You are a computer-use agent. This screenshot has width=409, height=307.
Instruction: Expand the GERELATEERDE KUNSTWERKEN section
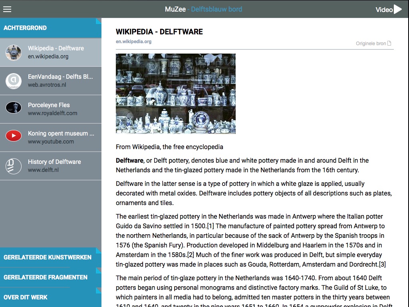51,257
